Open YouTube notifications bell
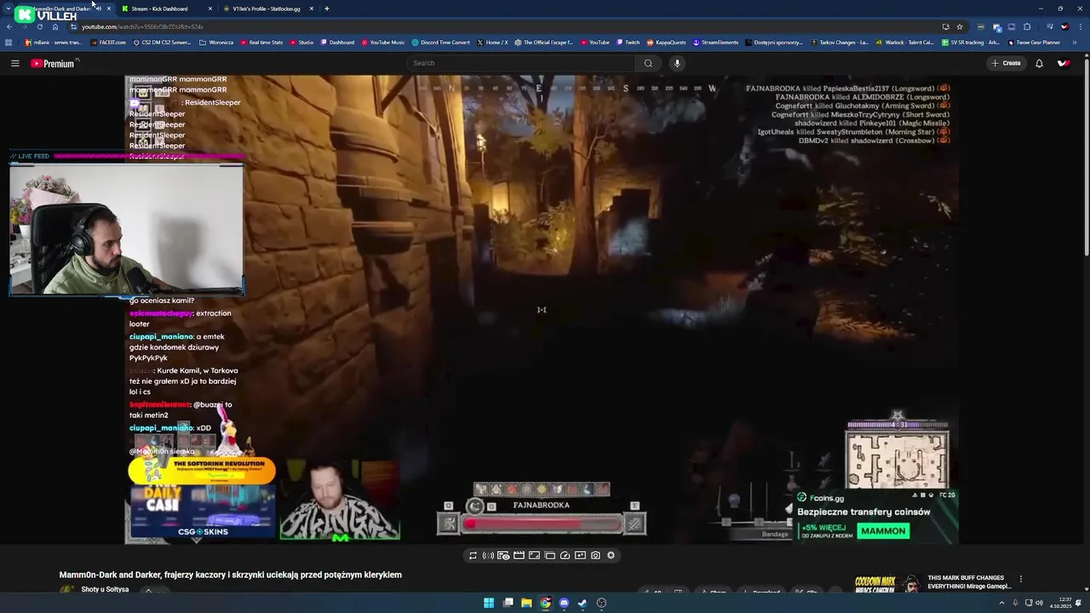This screenshot has width=1090, height=613. 1039,63
